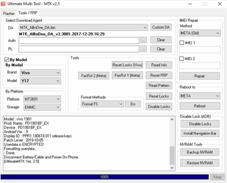
Task: Click DA version text MTK_AllInOne_DA_v3.3001
Action: (62, 34)
